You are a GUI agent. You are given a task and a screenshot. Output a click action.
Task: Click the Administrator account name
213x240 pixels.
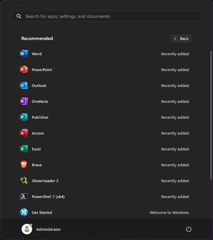(x=48, y=229)
